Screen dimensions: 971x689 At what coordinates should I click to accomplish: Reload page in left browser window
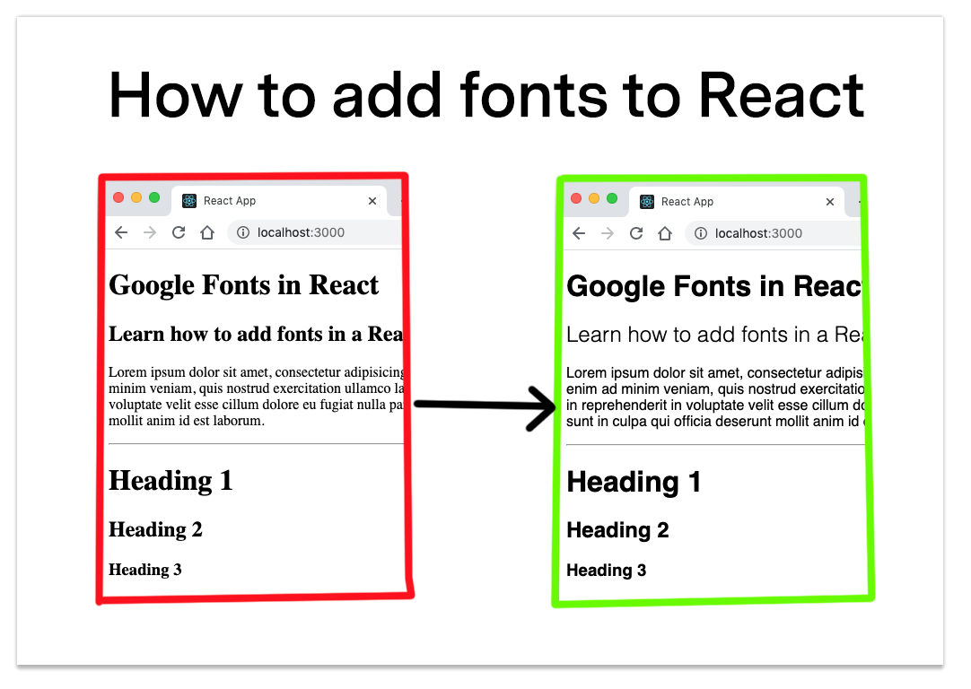click(x=179, y=232)
